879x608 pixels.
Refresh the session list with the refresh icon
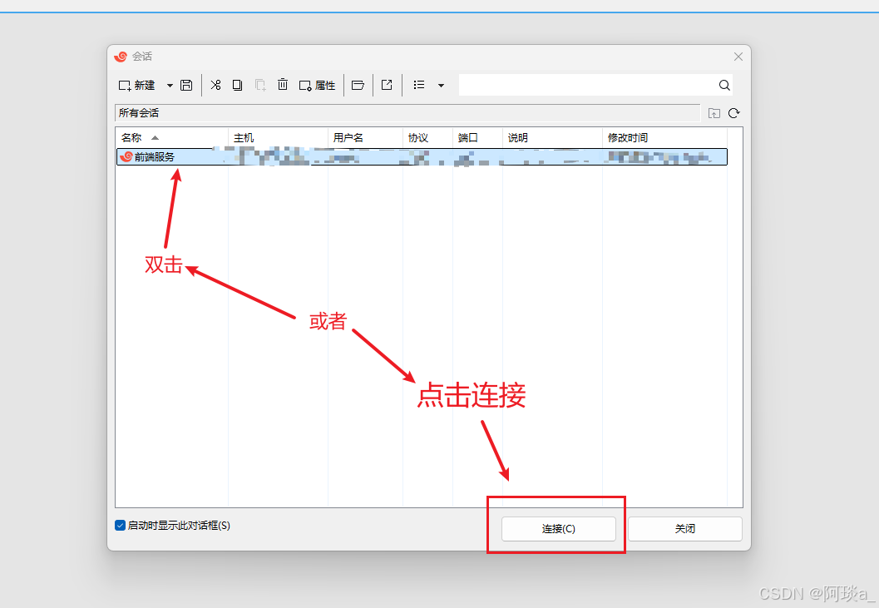coord(733,112)
